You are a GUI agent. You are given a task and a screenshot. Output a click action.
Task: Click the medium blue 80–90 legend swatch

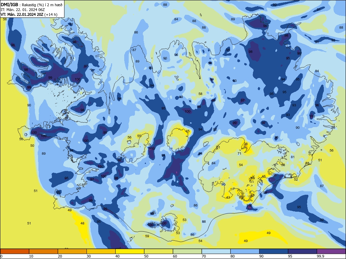coord(245,251)
